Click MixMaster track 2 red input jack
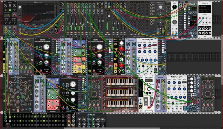This screenshot has height=129, width=223. click(71, 5)
